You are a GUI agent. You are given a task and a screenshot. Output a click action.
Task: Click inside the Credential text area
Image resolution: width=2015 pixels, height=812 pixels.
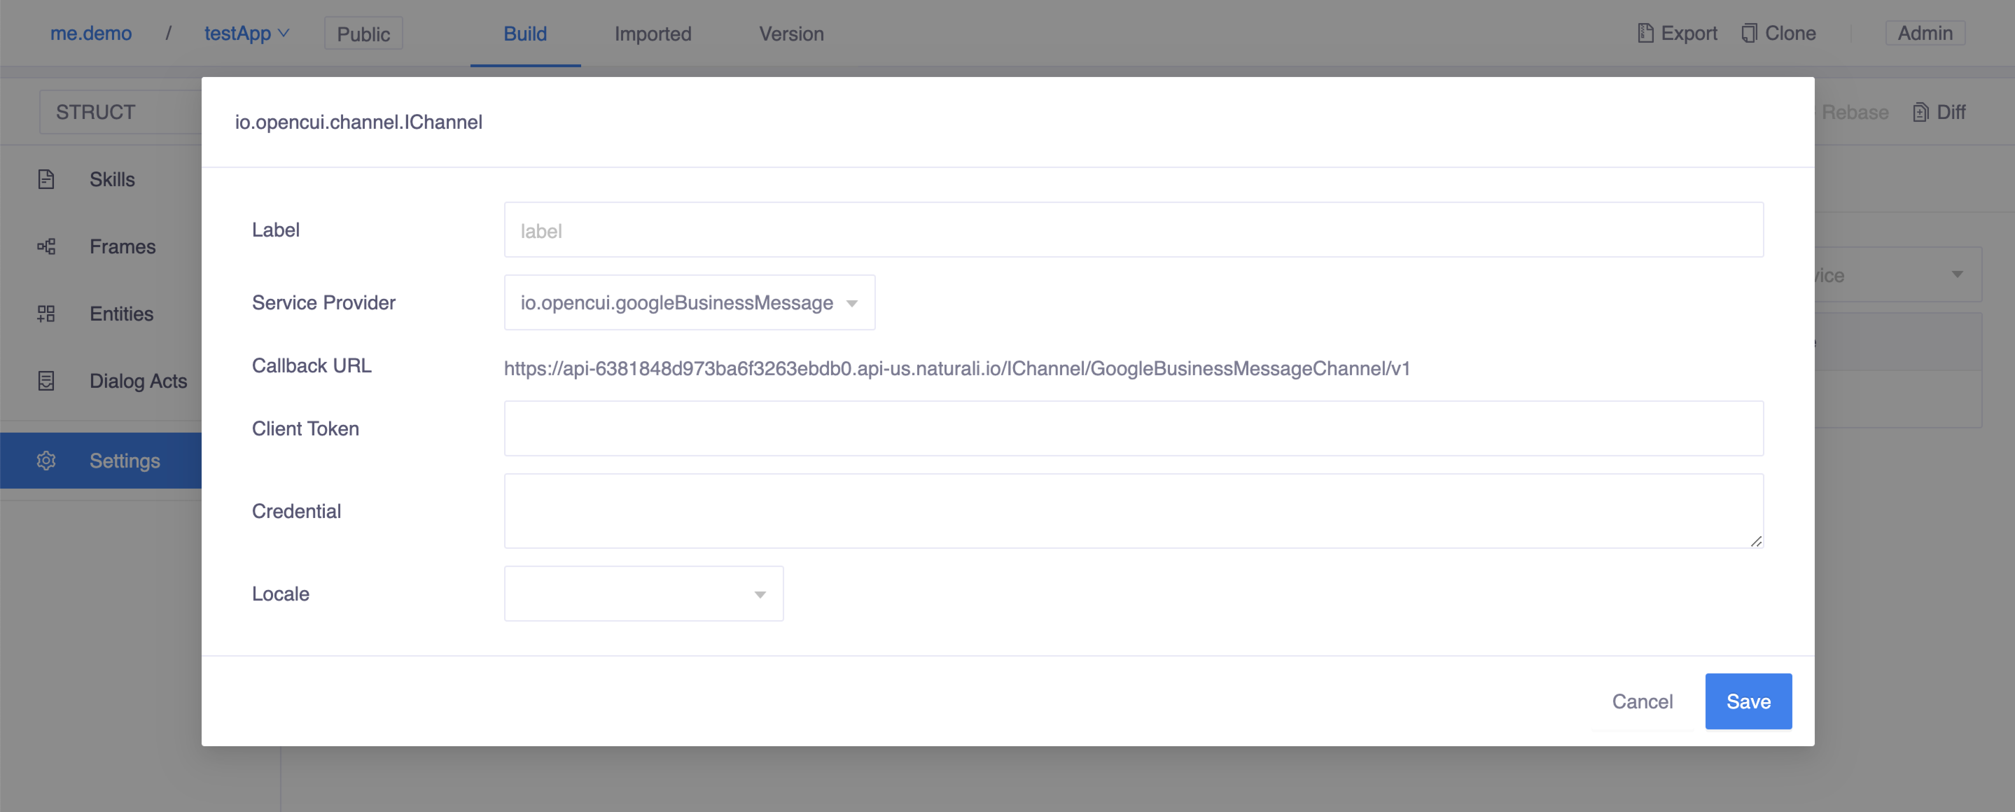click(x=1133, y=511)
